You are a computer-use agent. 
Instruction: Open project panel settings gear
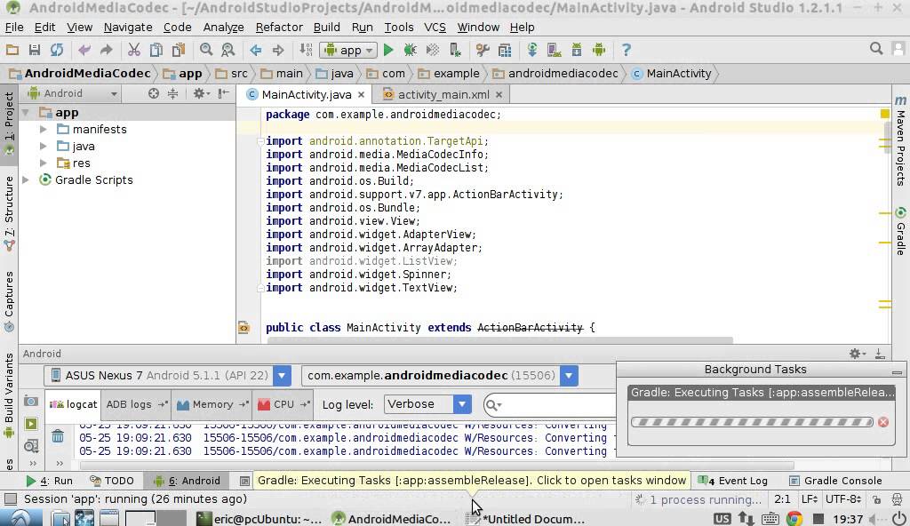pos(200,93)
